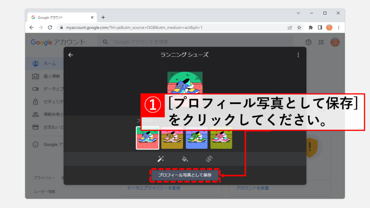Click the share page icon in address bar
The image size is (370, 208).
pyautogui.click(x=290, y=27)
